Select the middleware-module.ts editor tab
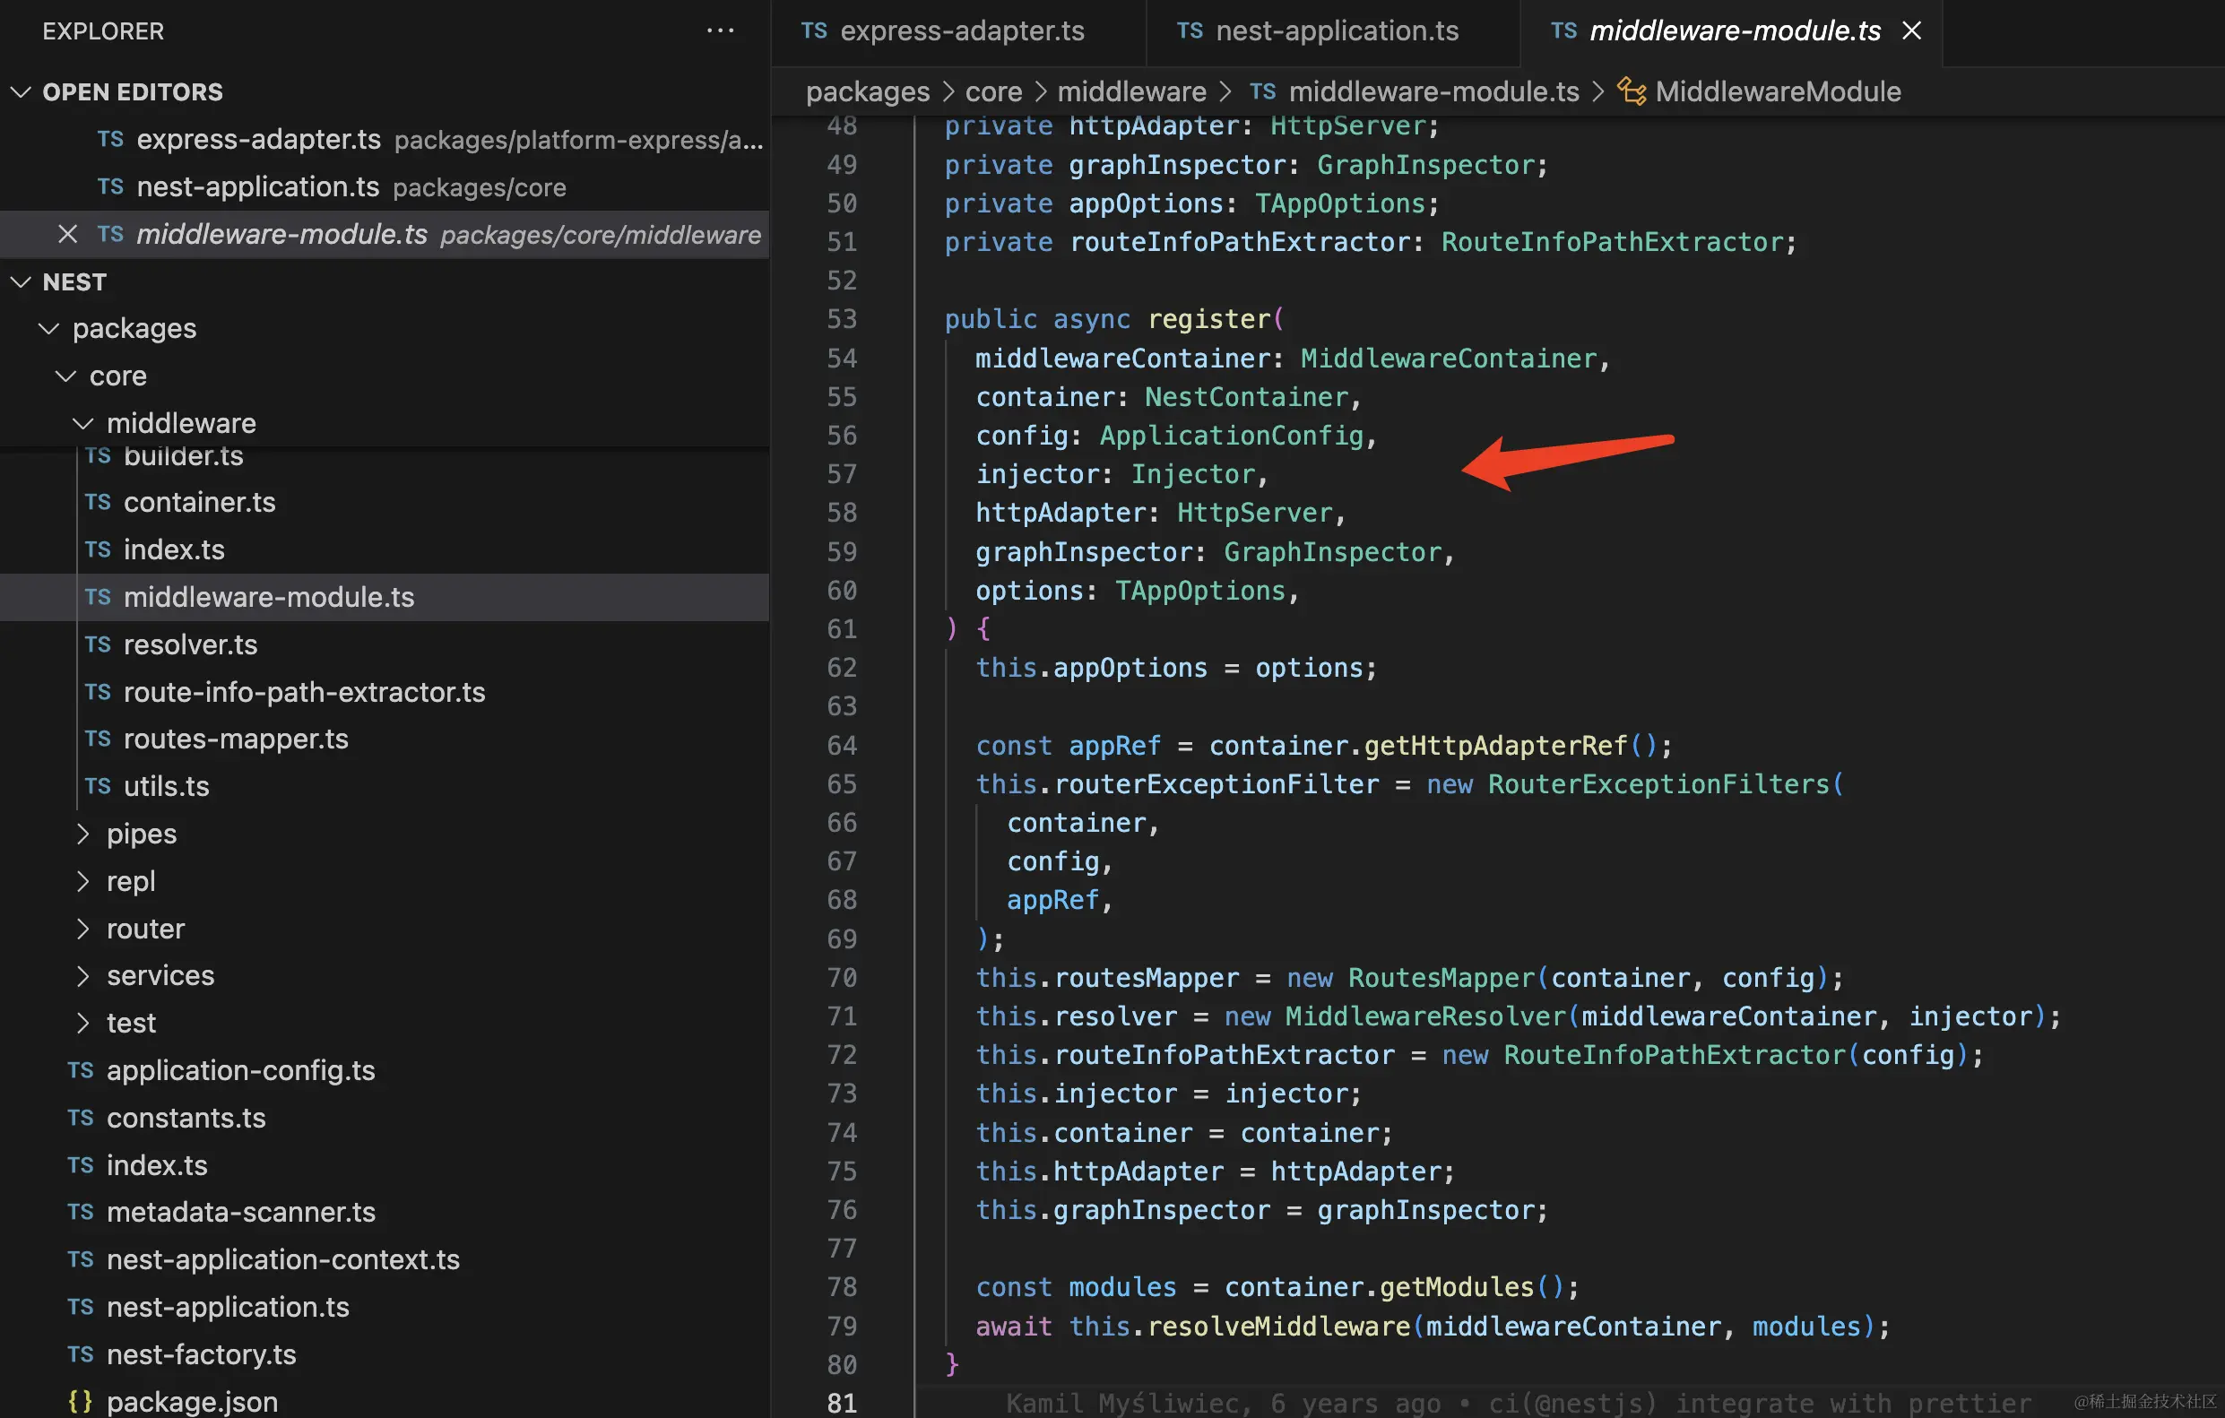Screen dimensions: 2225x1418 (x=1732, y=31)
